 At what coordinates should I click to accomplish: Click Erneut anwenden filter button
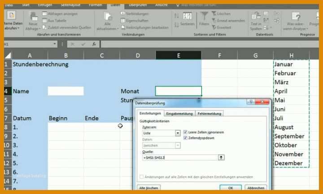pos(228,21)
